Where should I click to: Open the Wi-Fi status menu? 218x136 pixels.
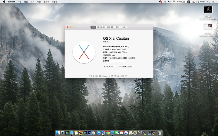pyautogui.click(x=174, y=2)
